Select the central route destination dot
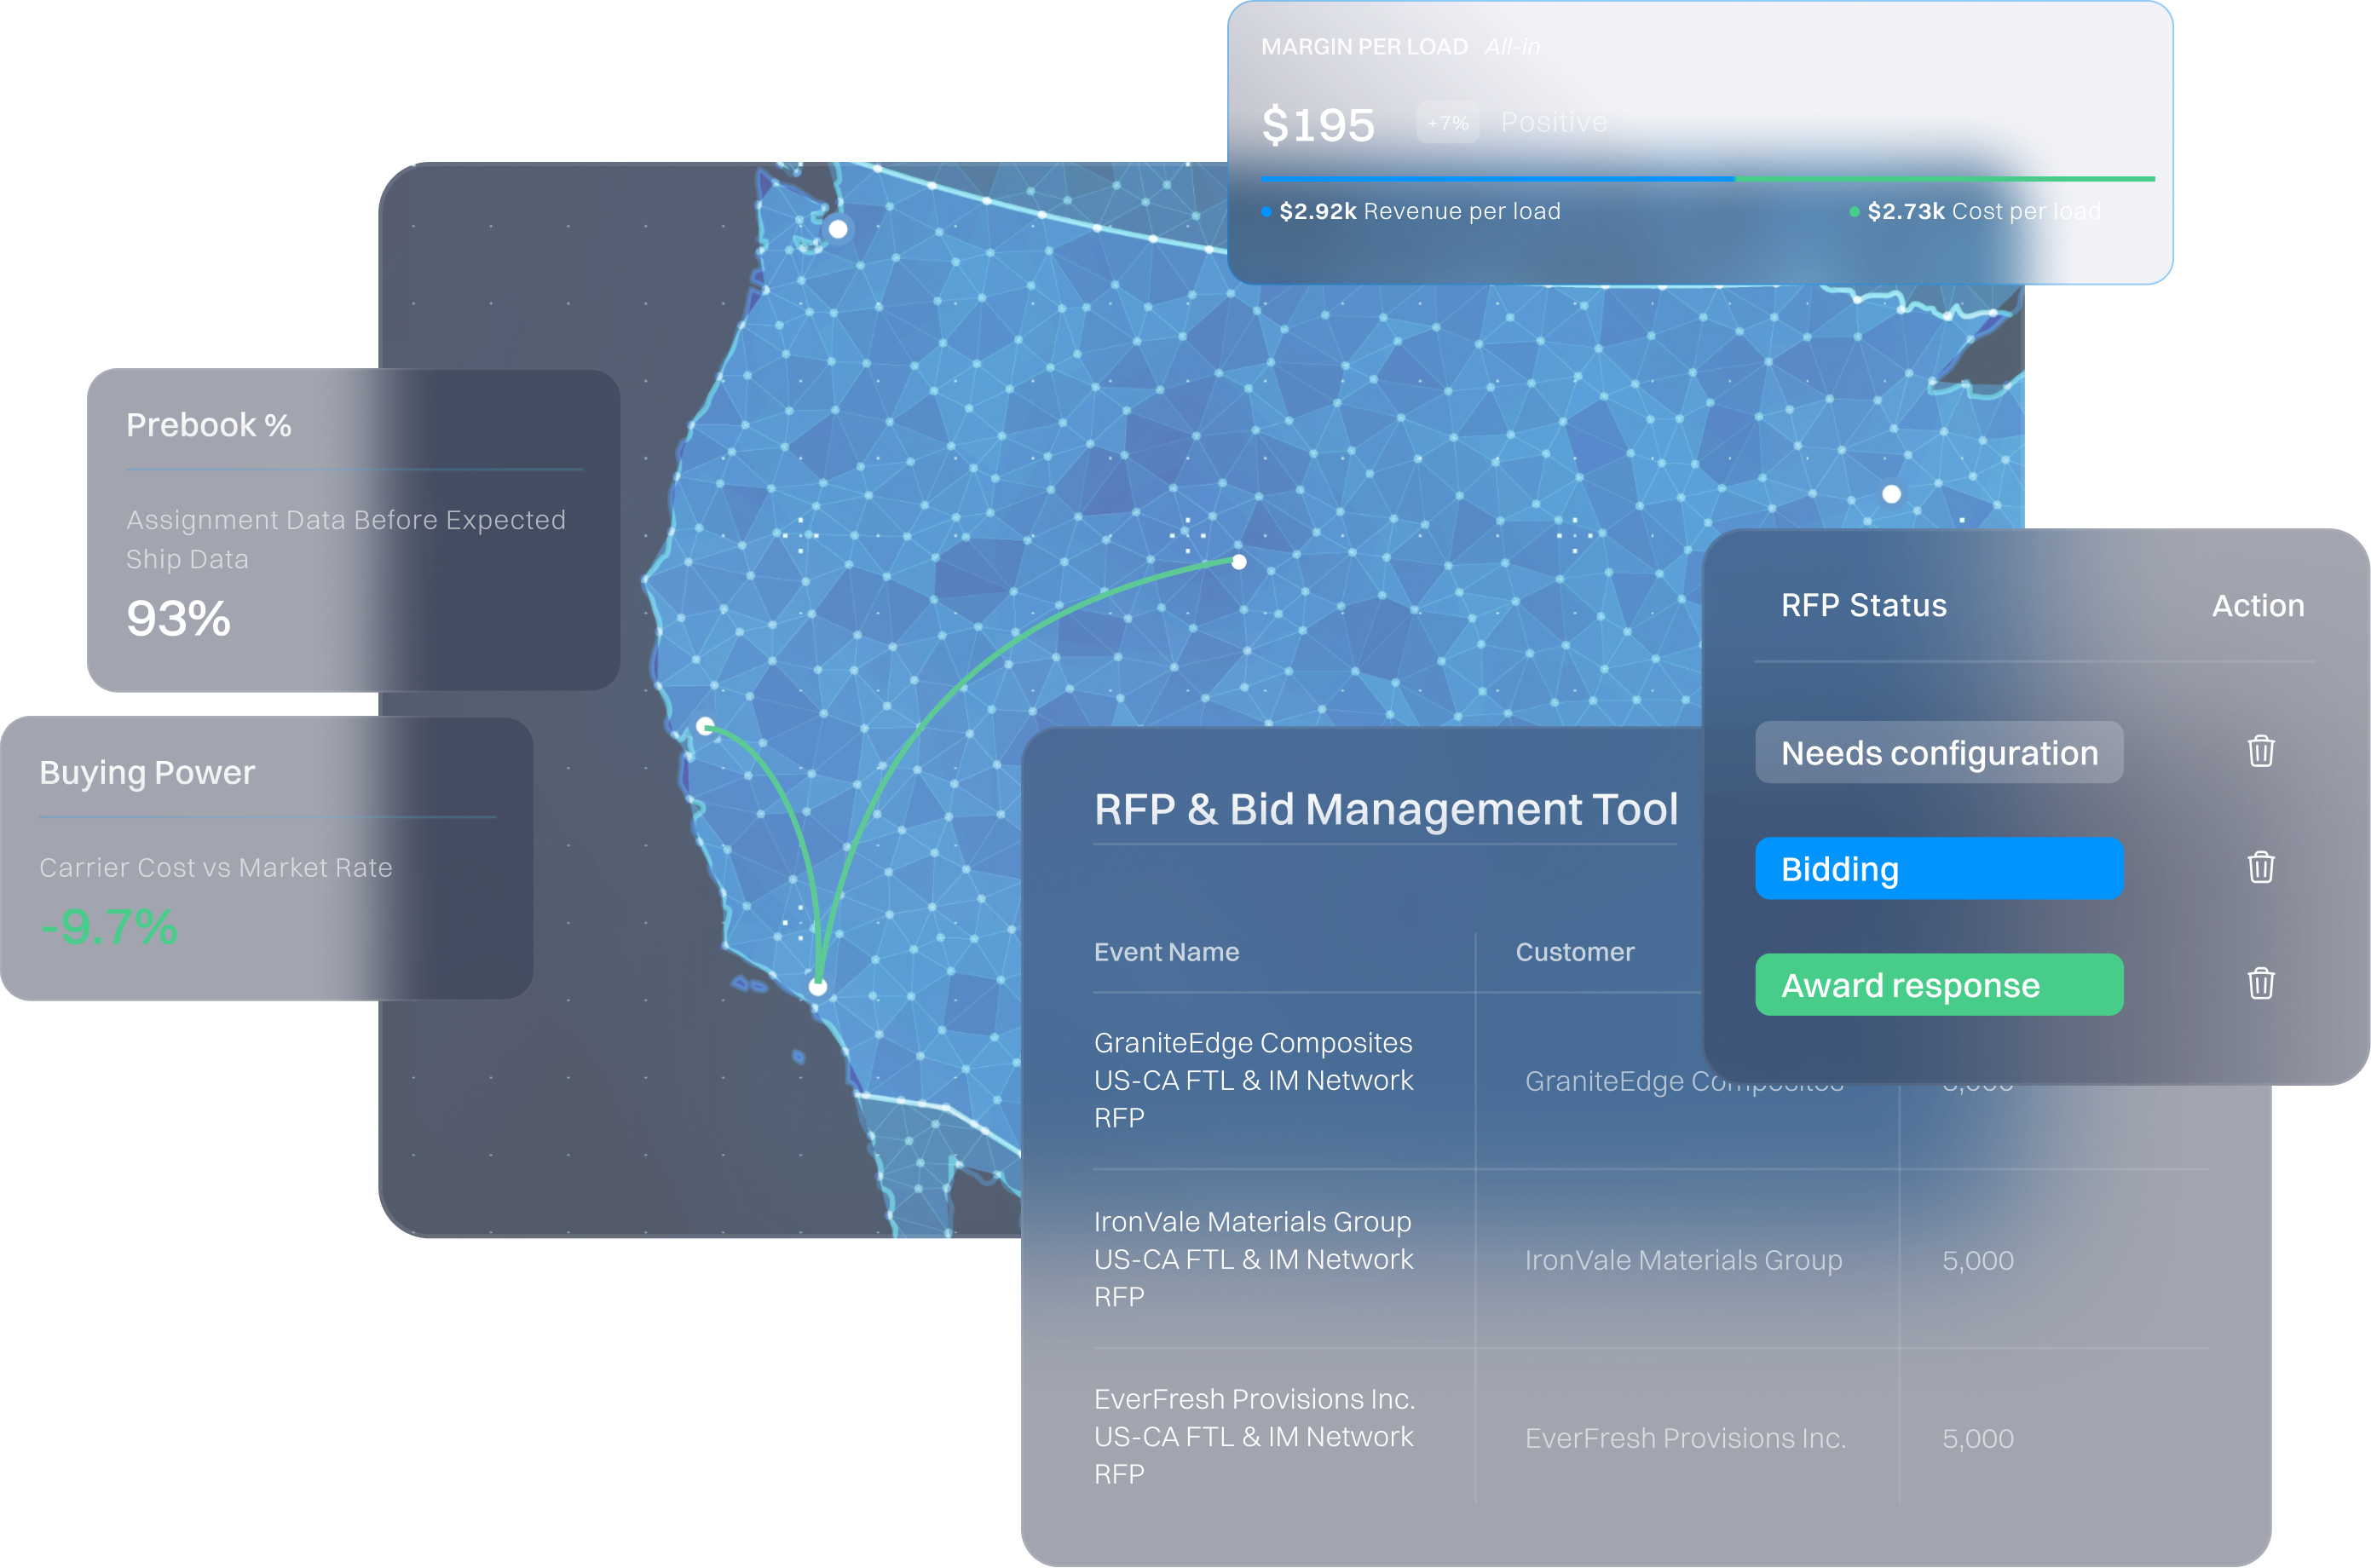 1239,562
